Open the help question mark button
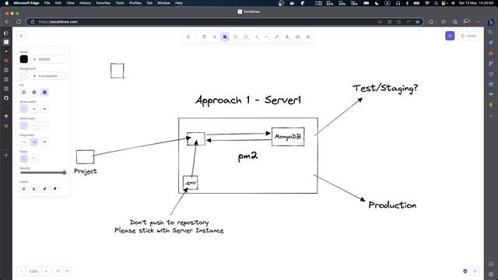This screenshot has height=280, width=498. pos(475,271)
